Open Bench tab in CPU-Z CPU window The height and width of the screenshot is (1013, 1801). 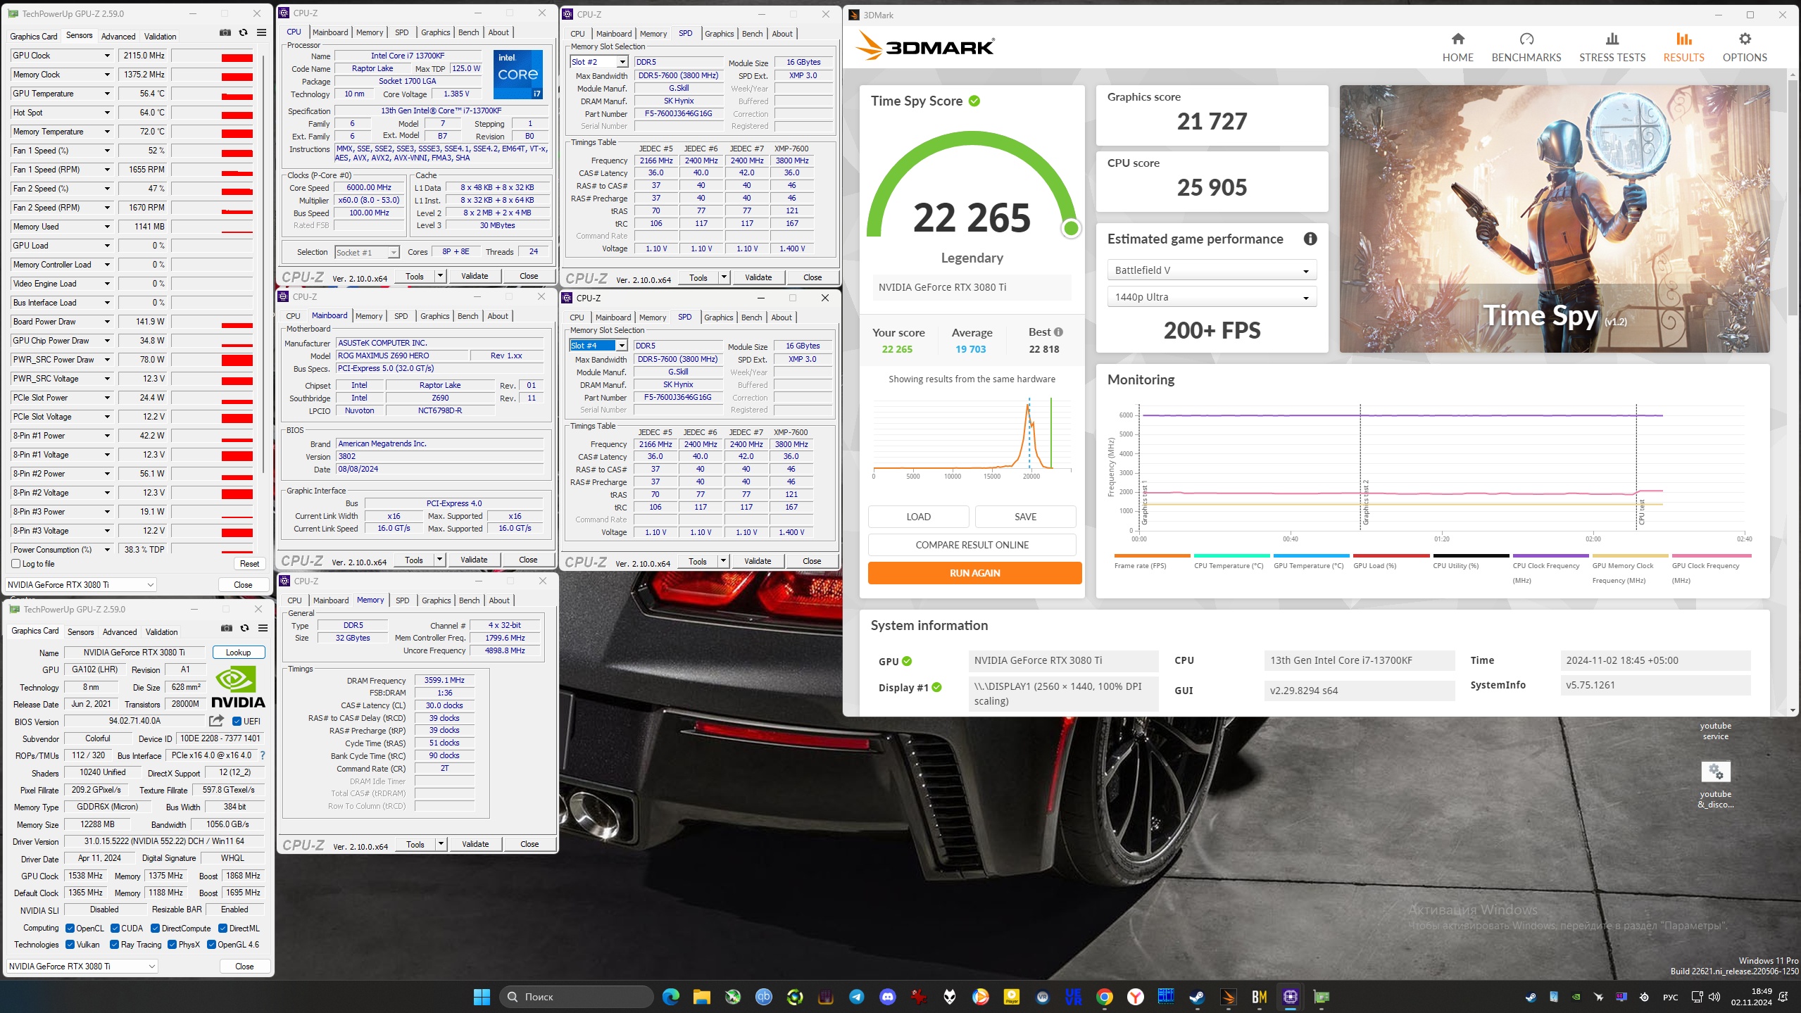coord(468,32)
